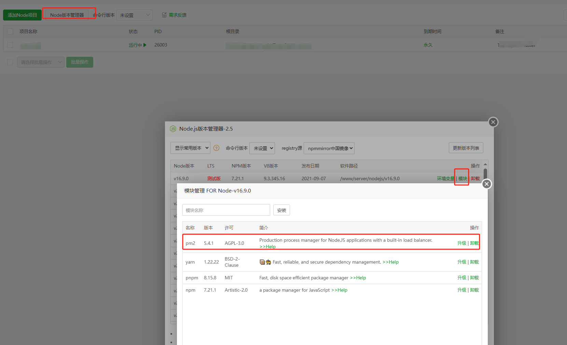Click the 需求反馈 edit icon

164,15
